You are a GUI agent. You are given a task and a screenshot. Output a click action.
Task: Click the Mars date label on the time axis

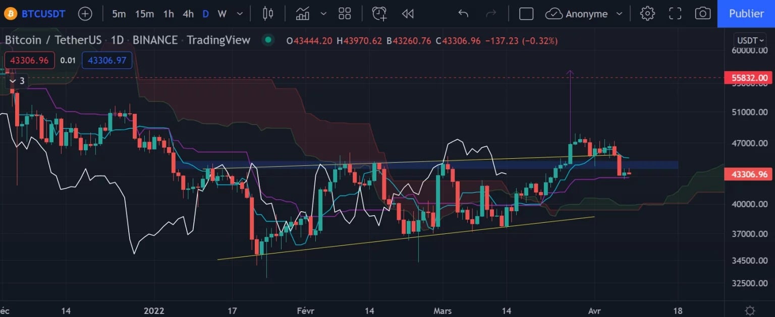pyautogui.click(x=442, y=310)
